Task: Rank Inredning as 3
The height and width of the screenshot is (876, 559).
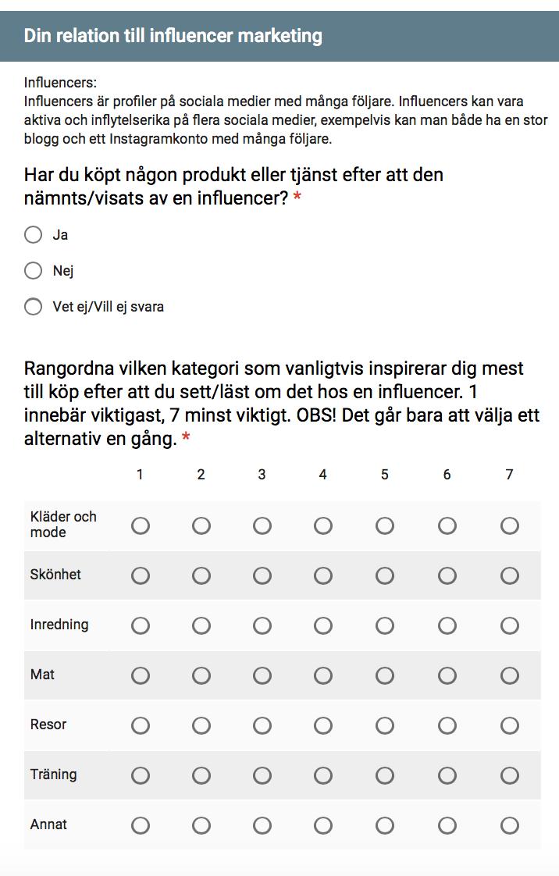Action: (262, 625)
